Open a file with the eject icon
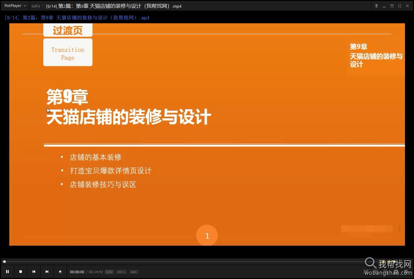414x279 pixels. (x=60, y=272)
